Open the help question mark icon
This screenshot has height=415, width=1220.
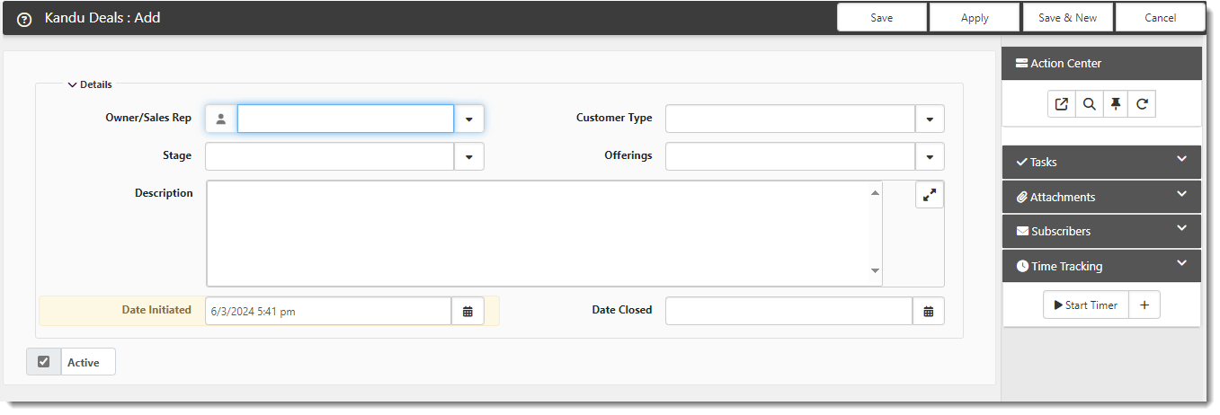24,19
